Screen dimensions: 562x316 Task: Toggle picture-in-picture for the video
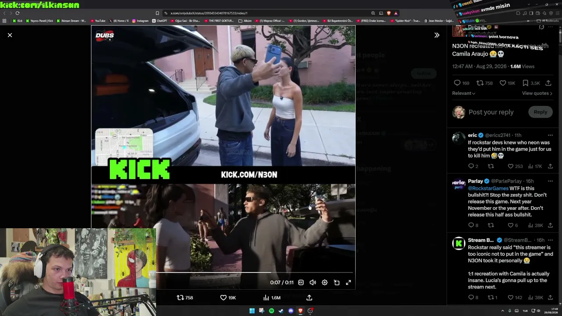coord(336,283)
